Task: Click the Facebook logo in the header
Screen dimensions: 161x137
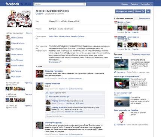Action: 12,4
